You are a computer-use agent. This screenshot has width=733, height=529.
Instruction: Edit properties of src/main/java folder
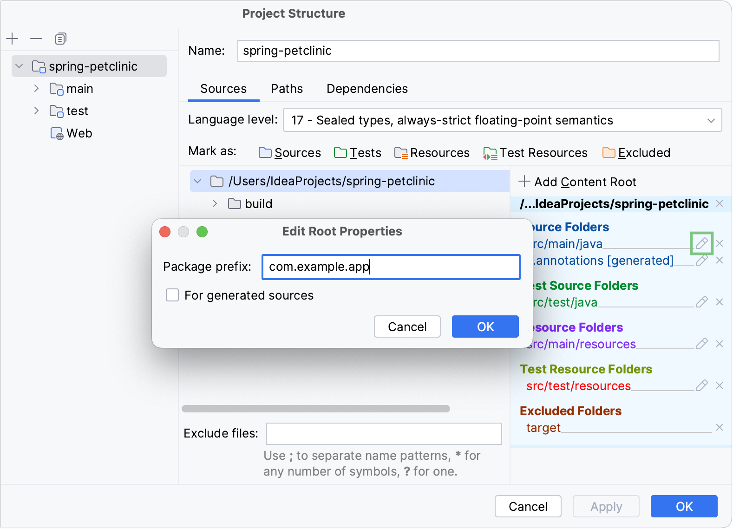pyautogui.click(x=701, y=243)
